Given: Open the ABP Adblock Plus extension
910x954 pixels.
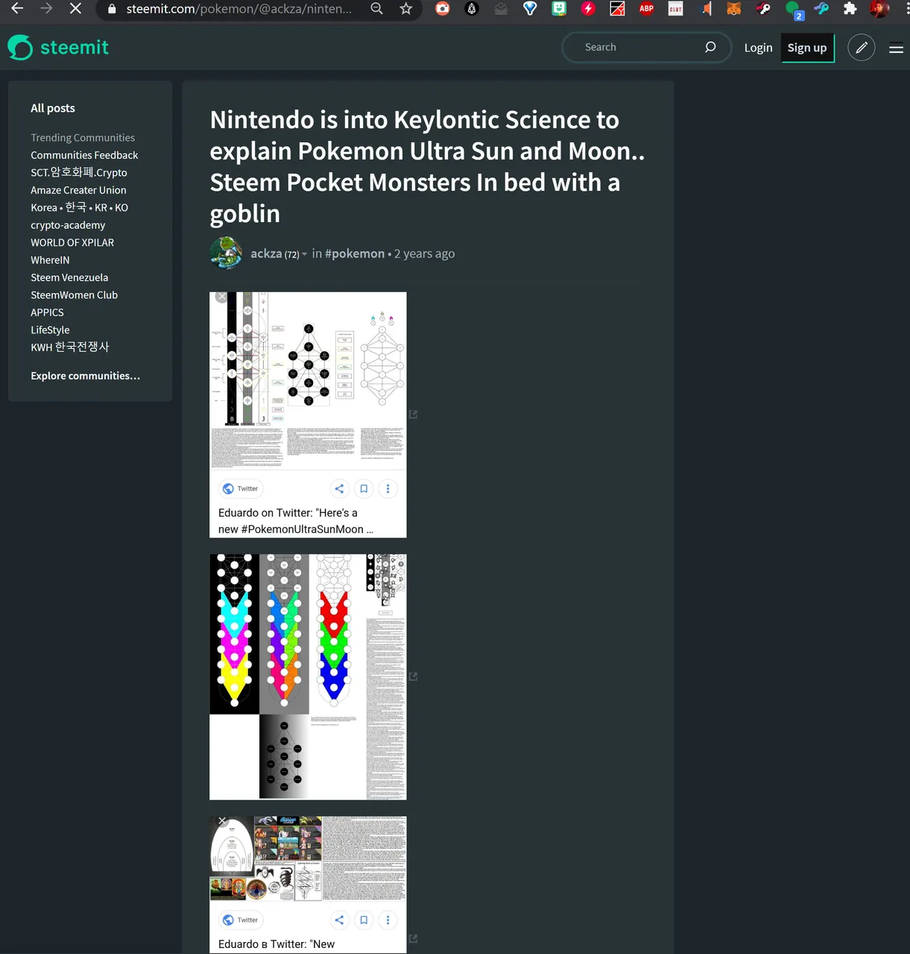Looking at the screenshot, I should pos(646,9).
